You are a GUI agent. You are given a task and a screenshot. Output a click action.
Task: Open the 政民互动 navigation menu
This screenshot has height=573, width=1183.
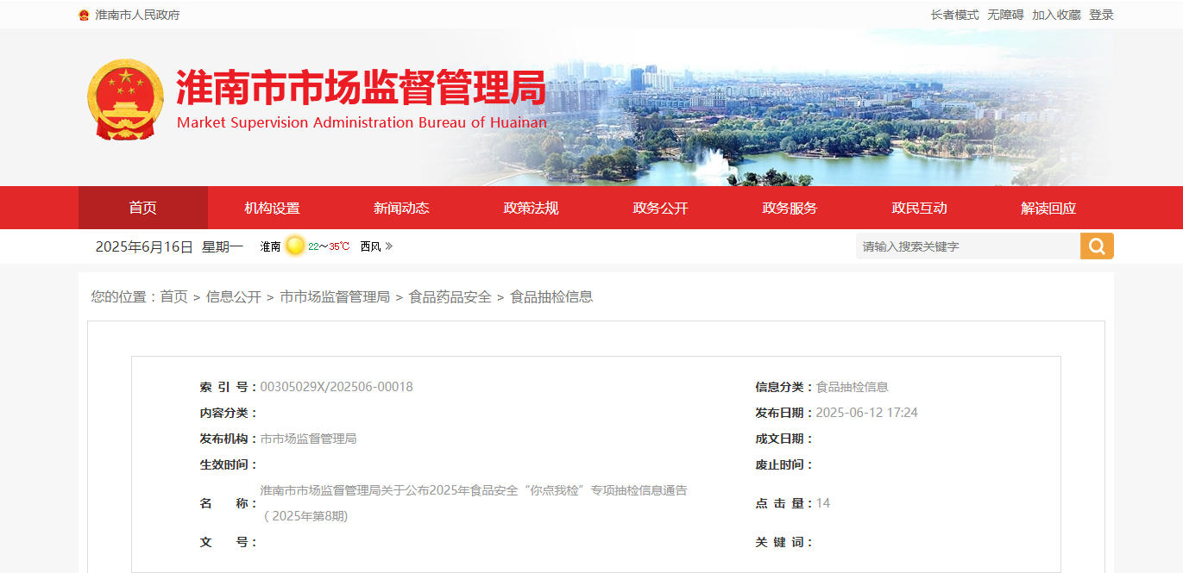[x=919, y=208]
